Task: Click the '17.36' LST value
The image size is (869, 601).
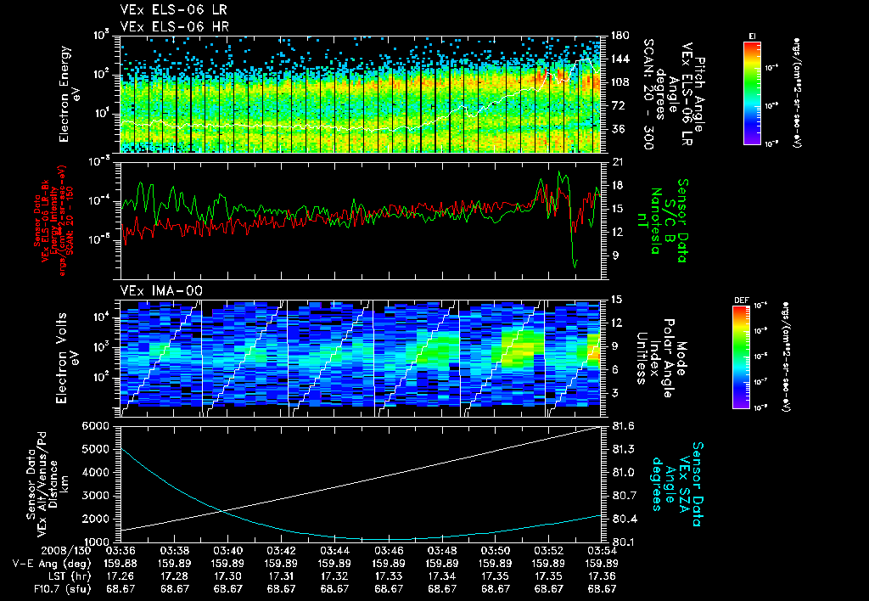Action: point(602,576)
